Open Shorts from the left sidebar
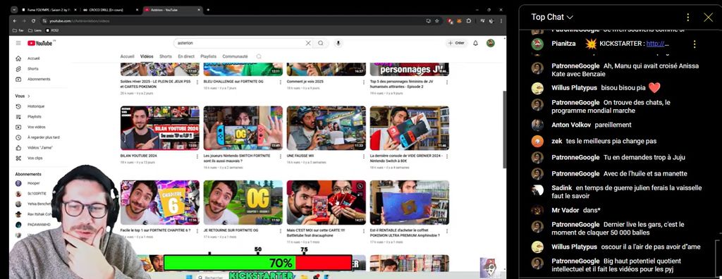This screenshot has height=279, width=722. click(x=32, y=68)
